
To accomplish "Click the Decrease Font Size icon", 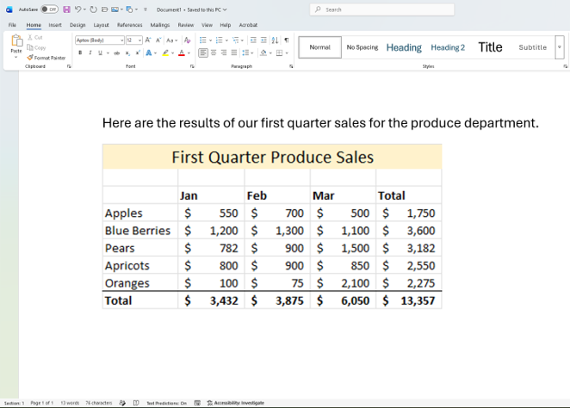I will tap(158, 40).
